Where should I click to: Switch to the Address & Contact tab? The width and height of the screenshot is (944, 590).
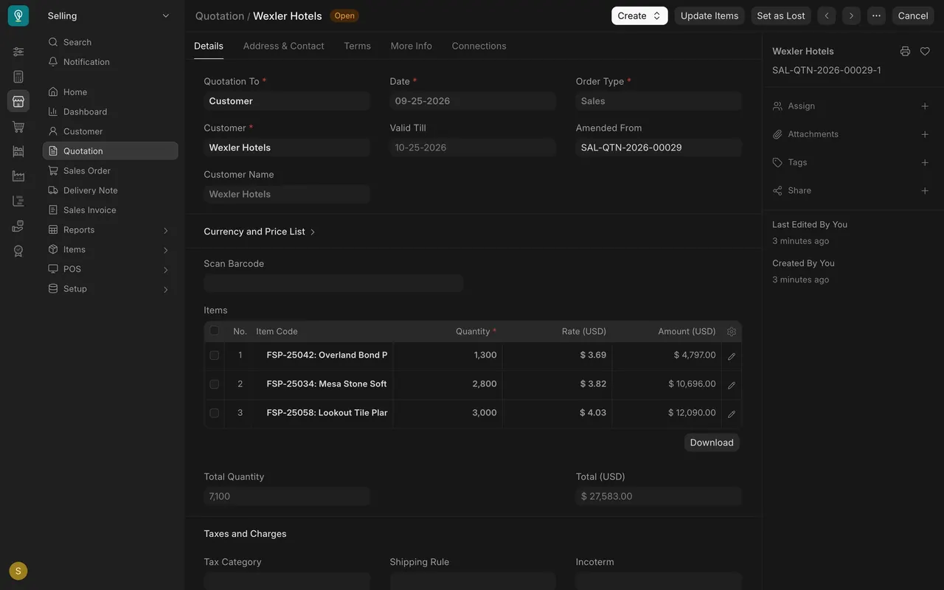pyautogui.click(x=283, y=46)
